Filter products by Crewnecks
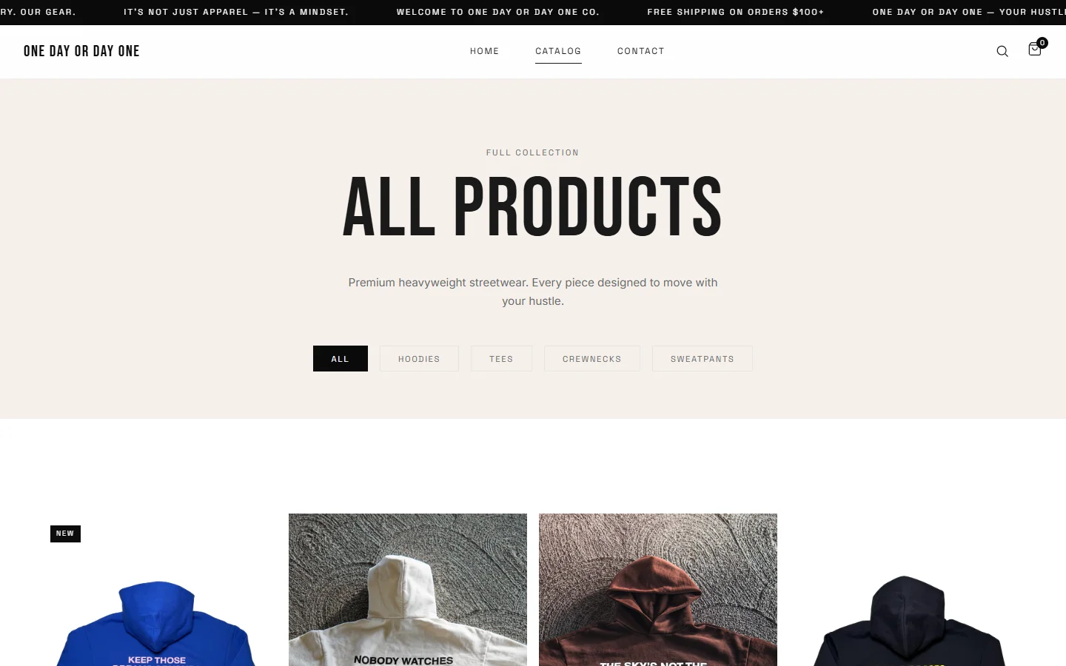 pos(592,359)
